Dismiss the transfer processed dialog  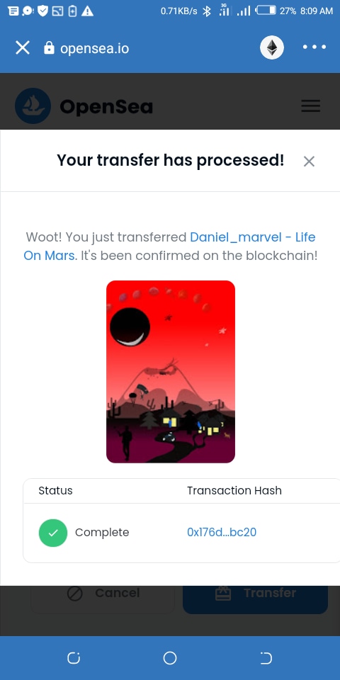tap(309, 161)
